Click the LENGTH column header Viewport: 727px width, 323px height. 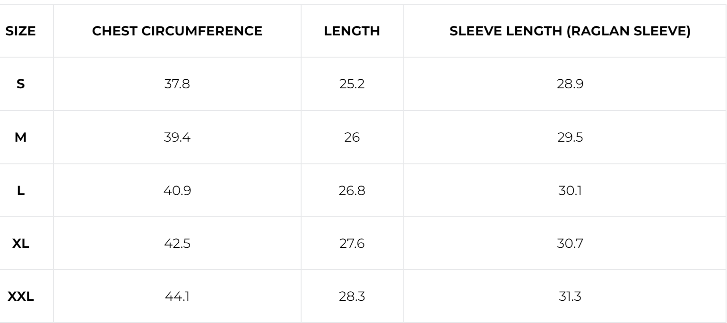pyautogui.click(x=352, y=31)
